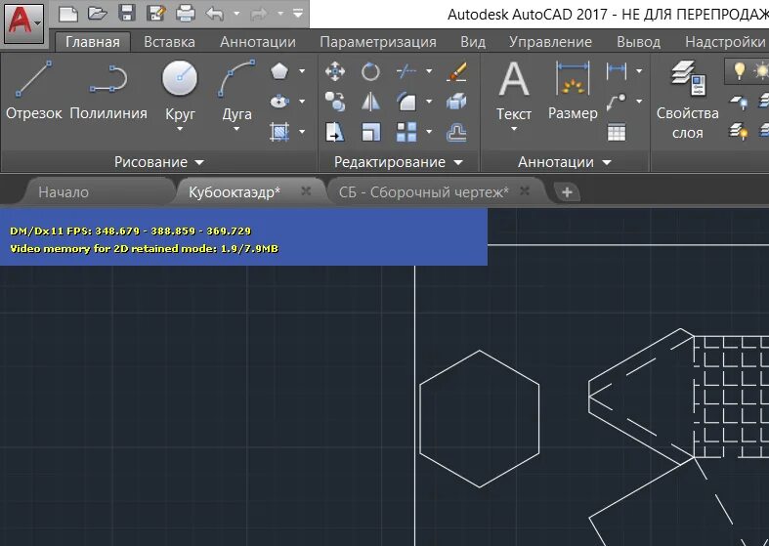Open dropdown next to the hatch tool
This screenshot has height=546, width=769.
click(x=302, y=132)
